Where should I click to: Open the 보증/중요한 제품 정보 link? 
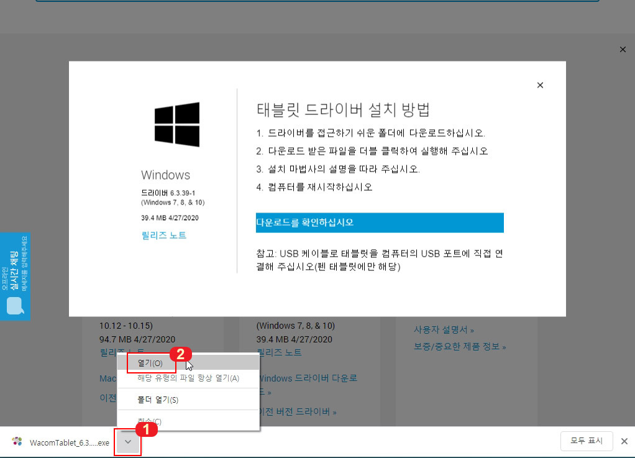(460, 347)
